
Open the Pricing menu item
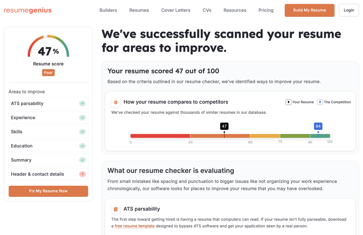pyautogui.click(x=266, y=10)
